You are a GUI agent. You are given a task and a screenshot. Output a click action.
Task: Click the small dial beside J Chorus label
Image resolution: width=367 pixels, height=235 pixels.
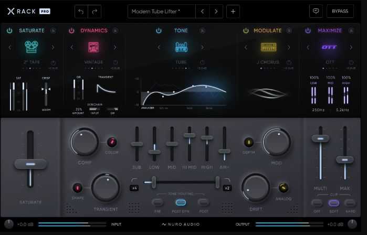[289, 62]
